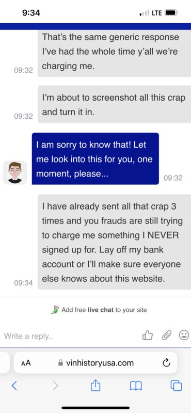Go forward with the right chevron
The height and width of the screenshot is (413, 191).
coord(55,386)
